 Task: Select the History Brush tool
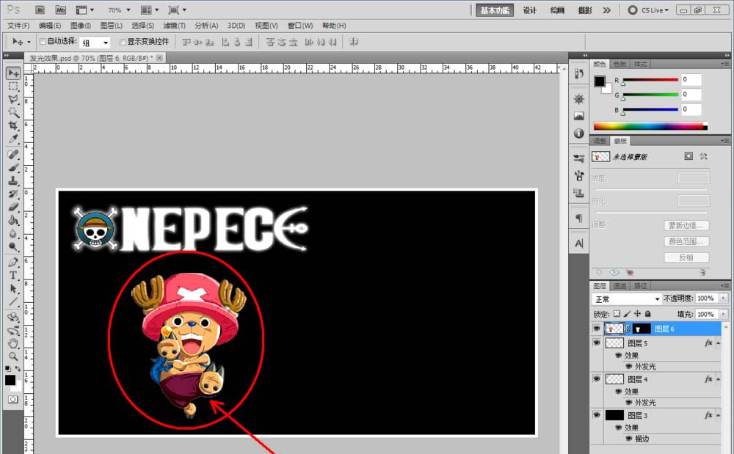click(13, 194)
